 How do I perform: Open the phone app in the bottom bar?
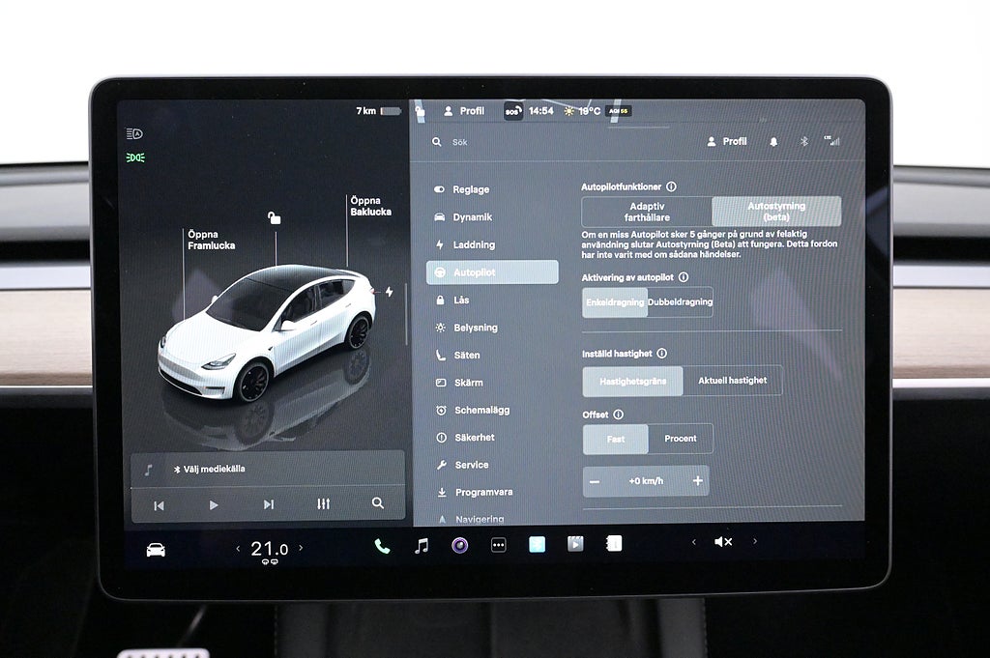(x=382, y=546)
